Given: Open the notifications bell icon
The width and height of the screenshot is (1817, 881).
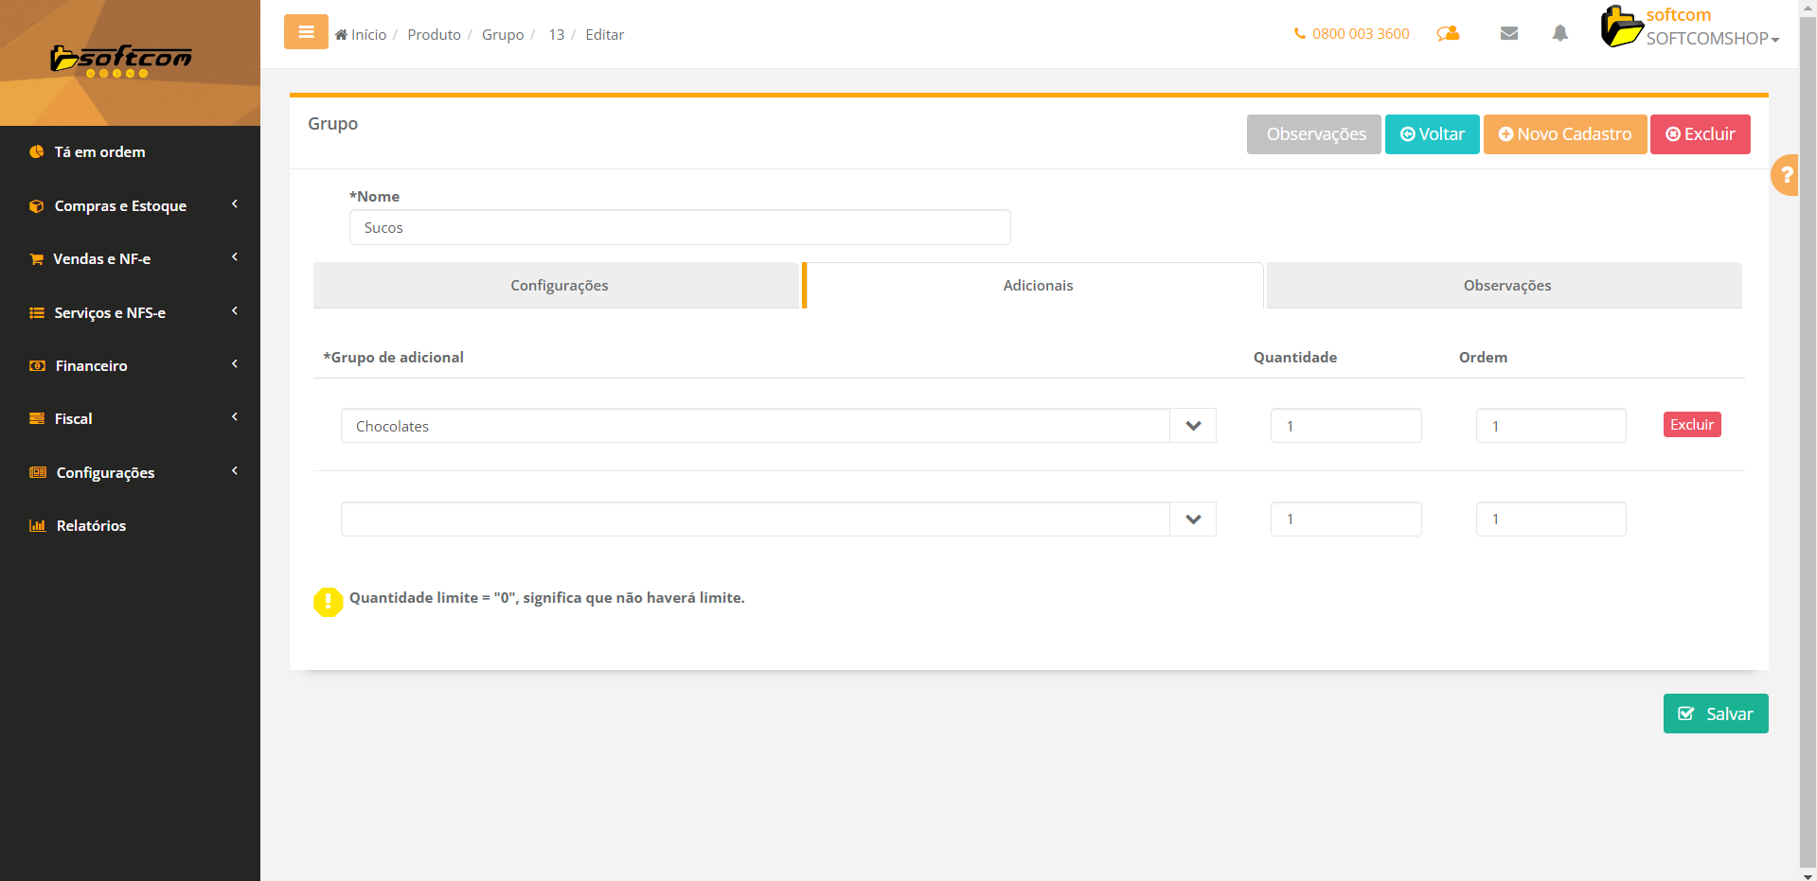Looking at the screenshot, I should click(x=1559, y=34).
